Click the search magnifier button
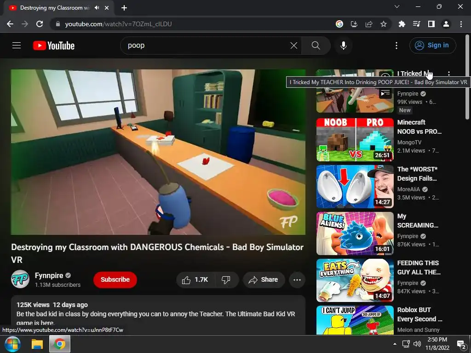Image resolution: width=471 pixels, height=353 pixels. click(x=316, y=46)
